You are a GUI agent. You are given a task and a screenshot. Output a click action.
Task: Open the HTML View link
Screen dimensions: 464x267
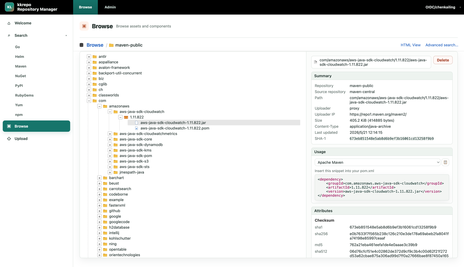tap(411, 45)
